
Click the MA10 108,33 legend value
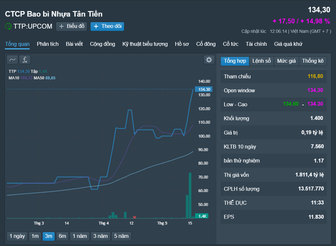(x=26, y=78)
